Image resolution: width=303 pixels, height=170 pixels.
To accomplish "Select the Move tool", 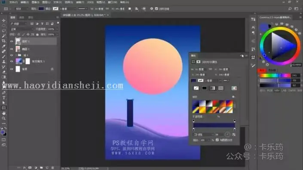I will click(4, 20).
